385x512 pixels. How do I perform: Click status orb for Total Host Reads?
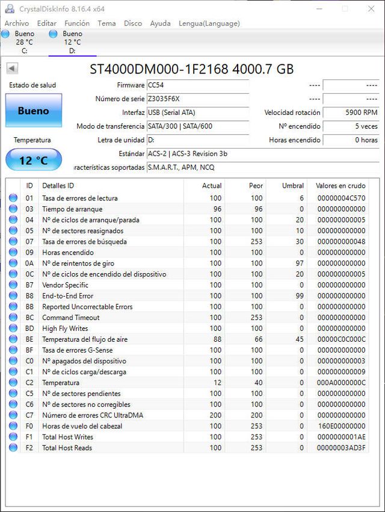pyautogui.click(x=13, y=448)
